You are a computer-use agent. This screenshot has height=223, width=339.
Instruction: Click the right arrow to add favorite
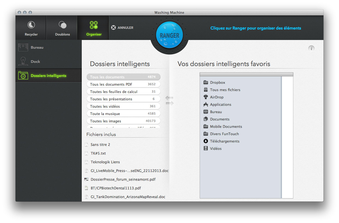pos(169,103)
